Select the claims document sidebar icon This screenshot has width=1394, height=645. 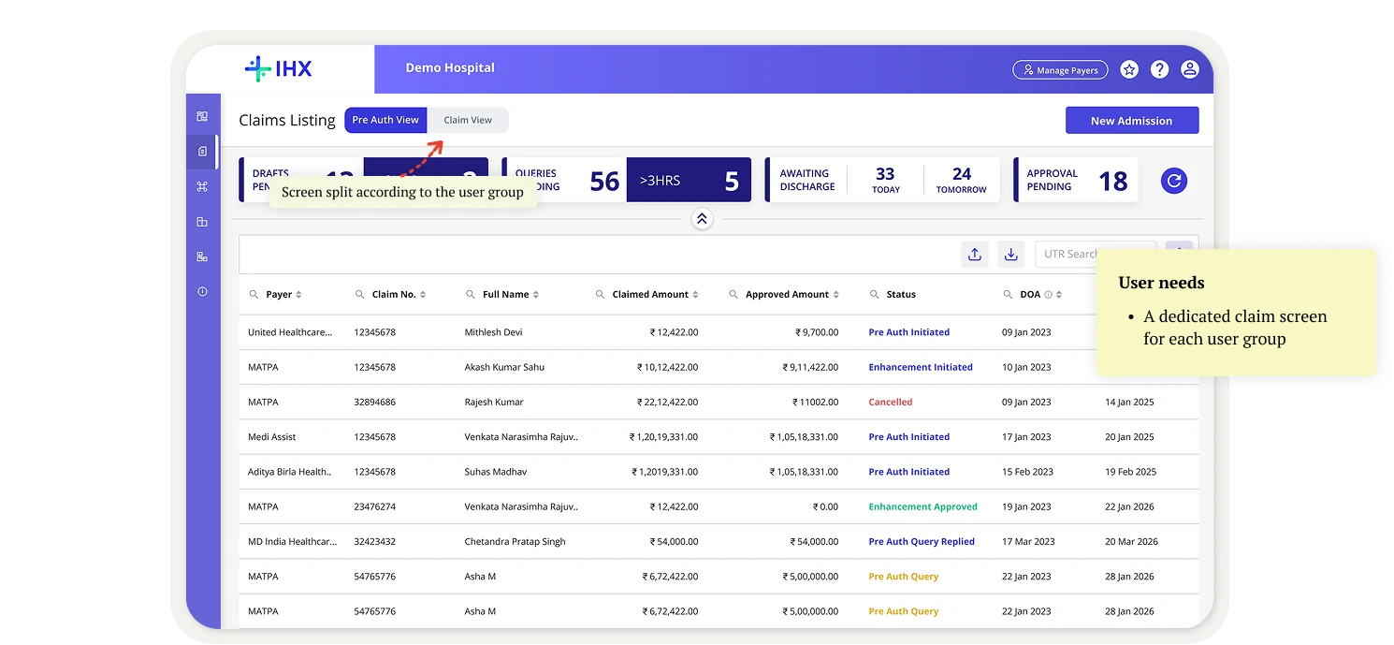click(202, 152)
